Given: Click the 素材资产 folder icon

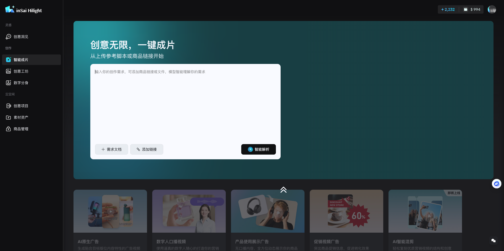Looking at the screenshot, I should pos(8,117).
